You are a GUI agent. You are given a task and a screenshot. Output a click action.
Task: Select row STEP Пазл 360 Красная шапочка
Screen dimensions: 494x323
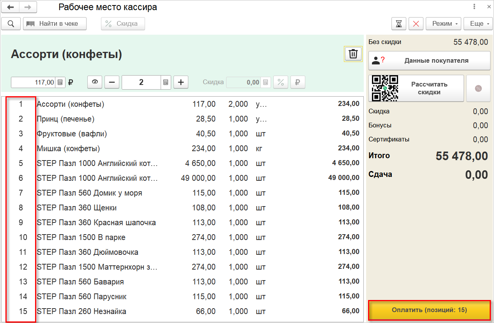tap(182, 222)
